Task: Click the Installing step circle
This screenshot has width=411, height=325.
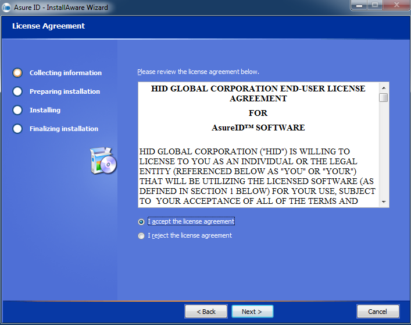Action: pos(17,110)
